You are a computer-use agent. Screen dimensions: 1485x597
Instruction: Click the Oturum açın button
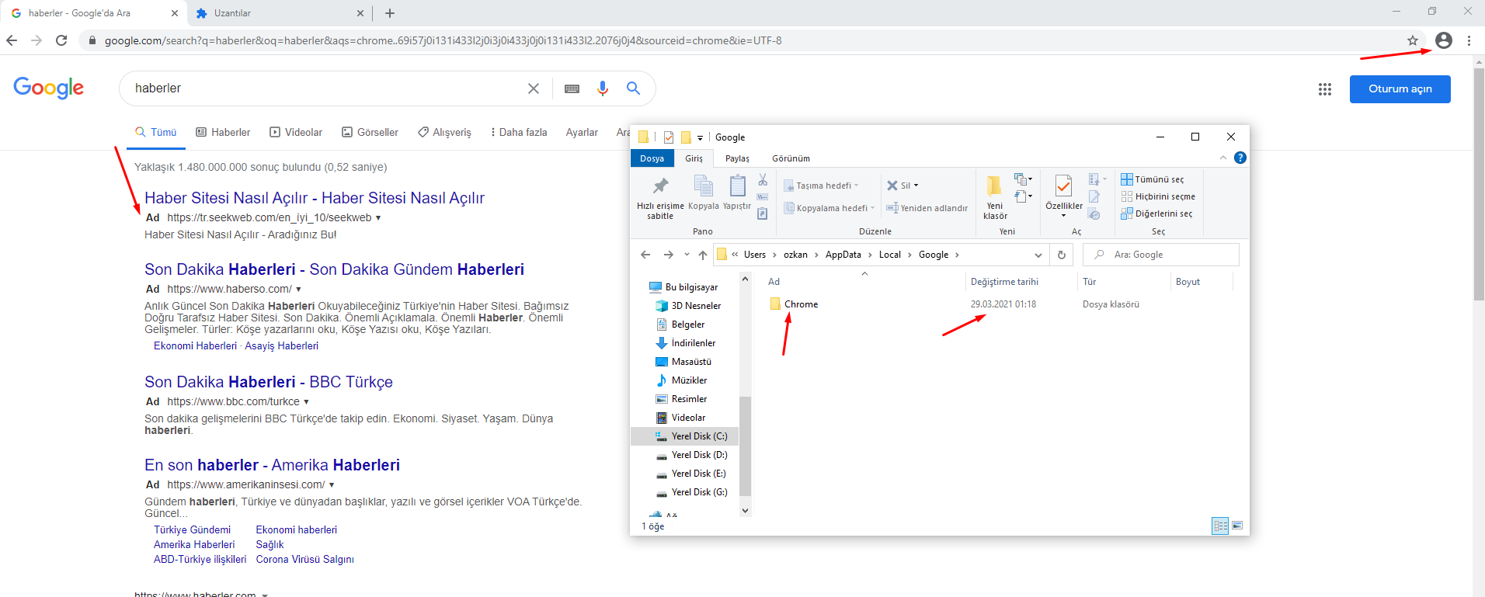coord(1400,89)
